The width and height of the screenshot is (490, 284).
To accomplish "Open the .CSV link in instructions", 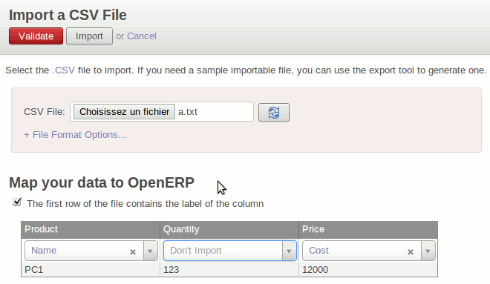I will coord(63,70).
